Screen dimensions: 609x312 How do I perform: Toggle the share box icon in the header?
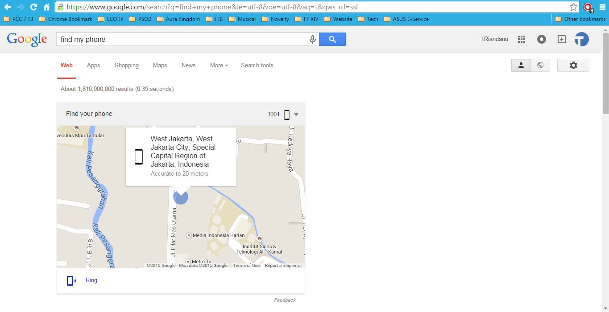coord(561,39)
